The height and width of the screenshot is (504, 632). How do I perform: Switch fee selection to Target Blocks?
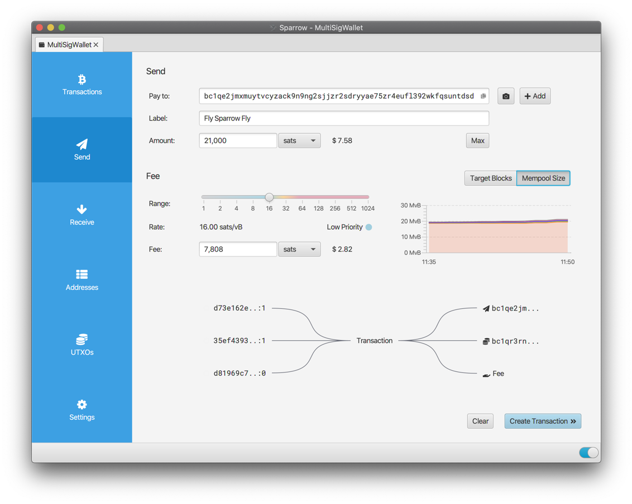(x=490, y=178)
